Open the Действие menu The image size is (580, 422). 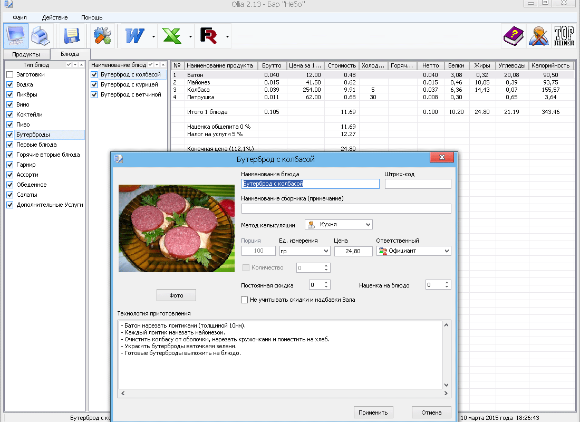pyautogui.click(x=55, y=17)
